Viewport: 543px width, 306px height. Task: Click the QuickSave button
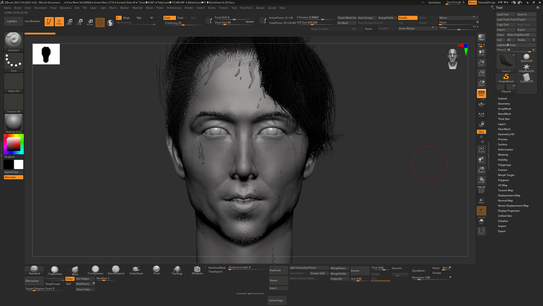click(434, 3)
